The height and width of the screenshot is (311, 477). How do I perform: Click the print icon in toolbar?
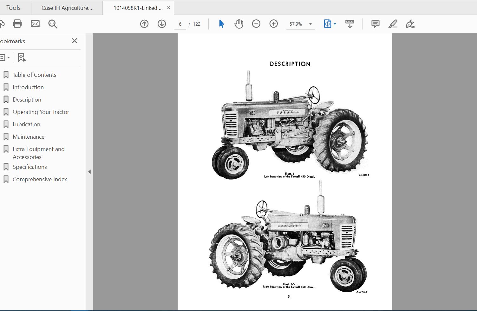click(17, 24)
